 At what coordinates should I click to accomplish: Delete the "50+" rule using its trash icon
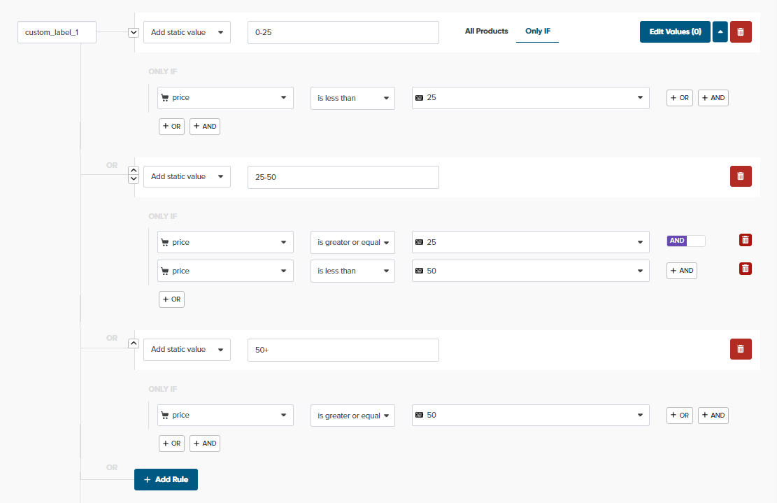[741, 349]
